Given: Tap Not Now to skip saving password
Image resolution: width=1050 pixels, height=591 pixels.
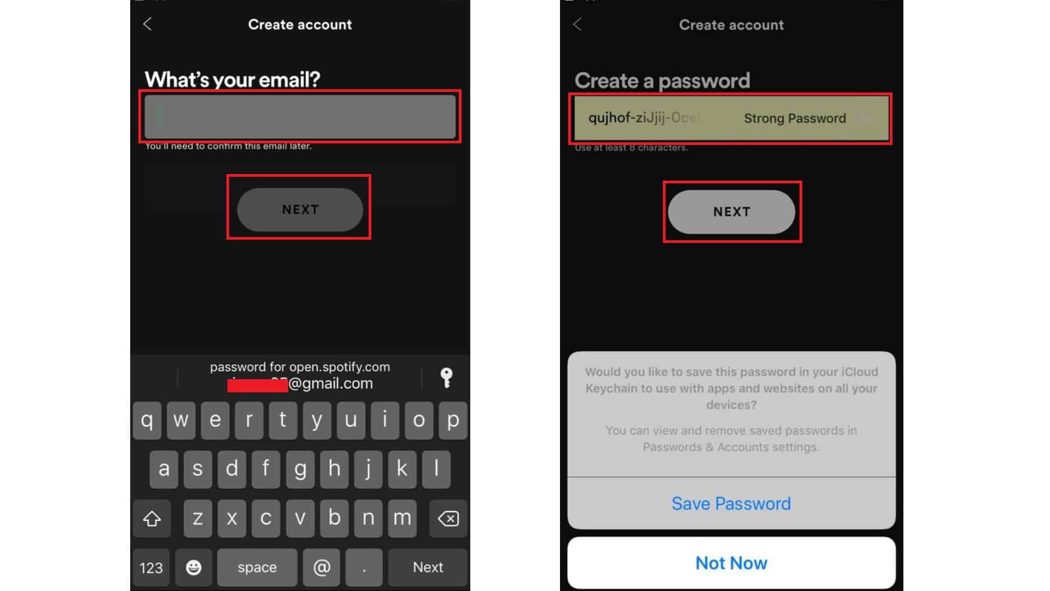Looking at the screenshot, I should [x=731, y=562].
